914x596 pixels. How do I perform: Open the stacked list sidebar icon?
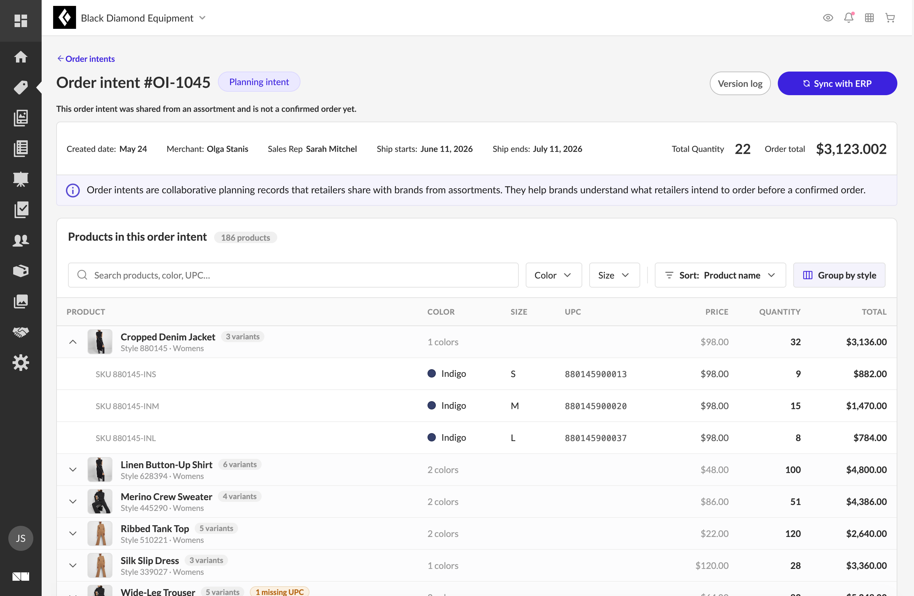pos(21,148)
